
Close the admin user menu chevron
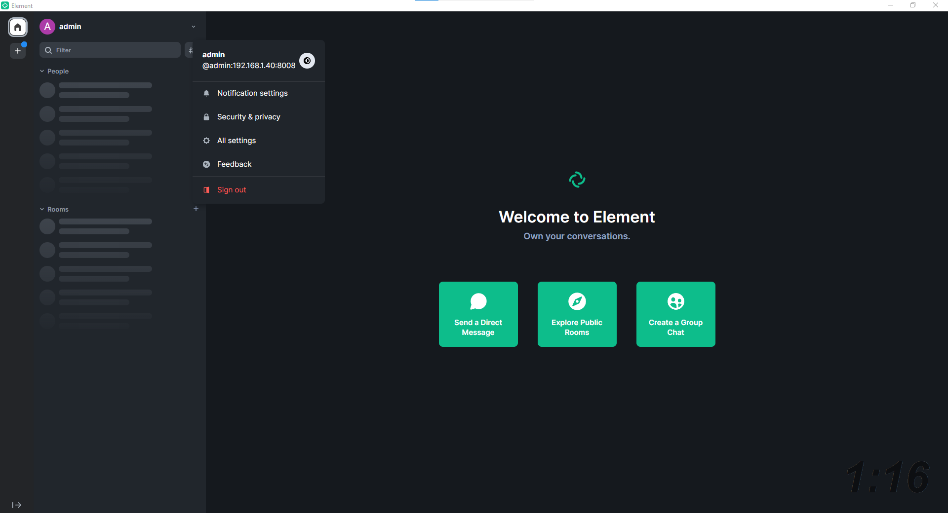(194, 27)
